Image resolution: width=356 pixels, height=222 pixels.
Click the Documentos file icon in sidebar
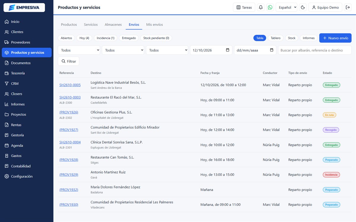(7, 63)
